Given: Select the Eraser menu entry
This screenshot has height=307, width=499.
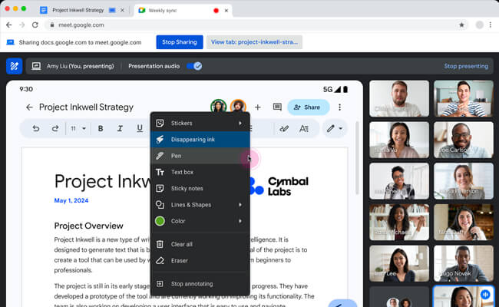Looking at the screenshot, I should click(x=200, y=260).
